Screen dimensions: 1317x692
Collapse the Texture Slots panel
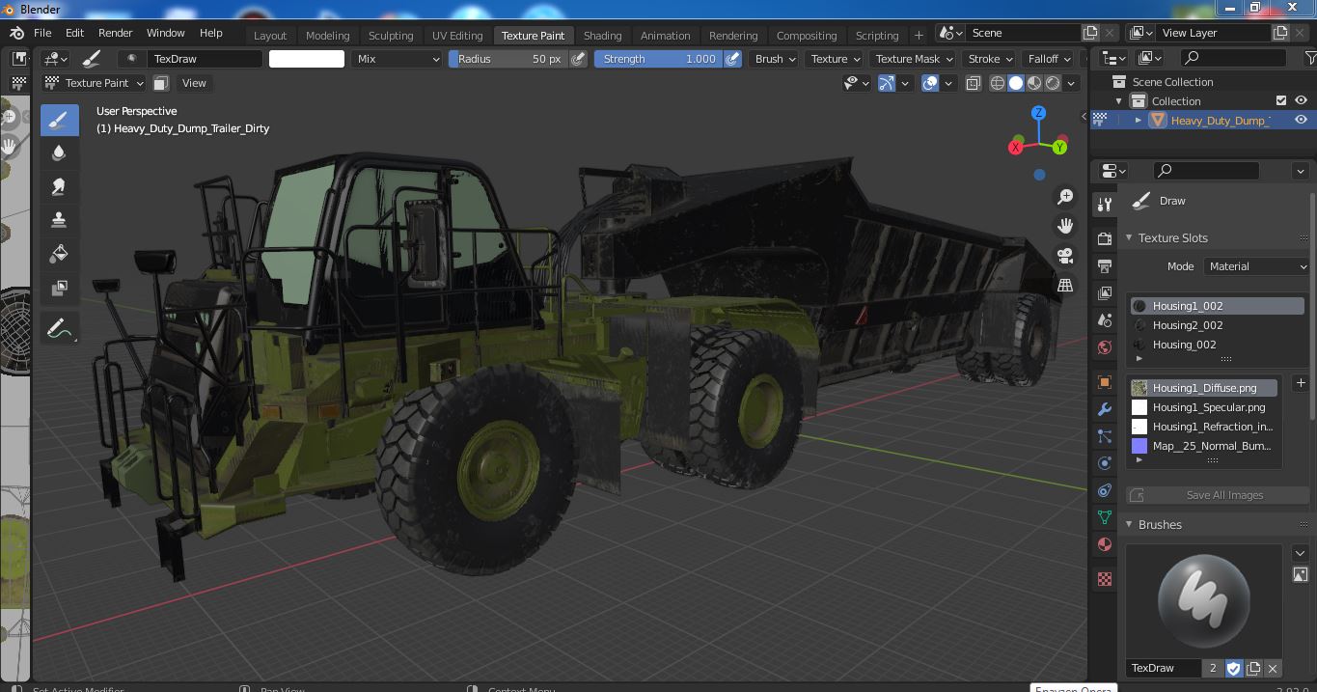(1129, 238)
